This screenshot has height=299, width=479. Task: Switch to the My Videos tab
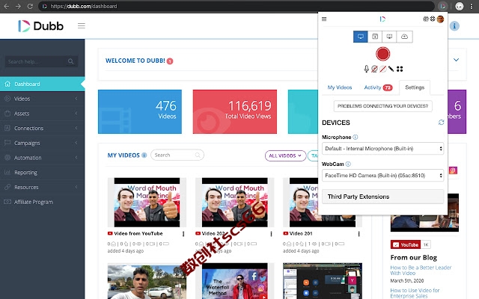(x=340, y=87)
